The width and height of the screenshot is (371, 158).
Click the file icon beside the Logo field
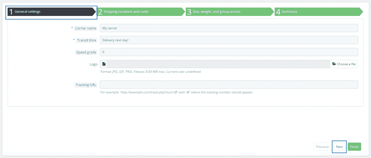pos(104,64)
